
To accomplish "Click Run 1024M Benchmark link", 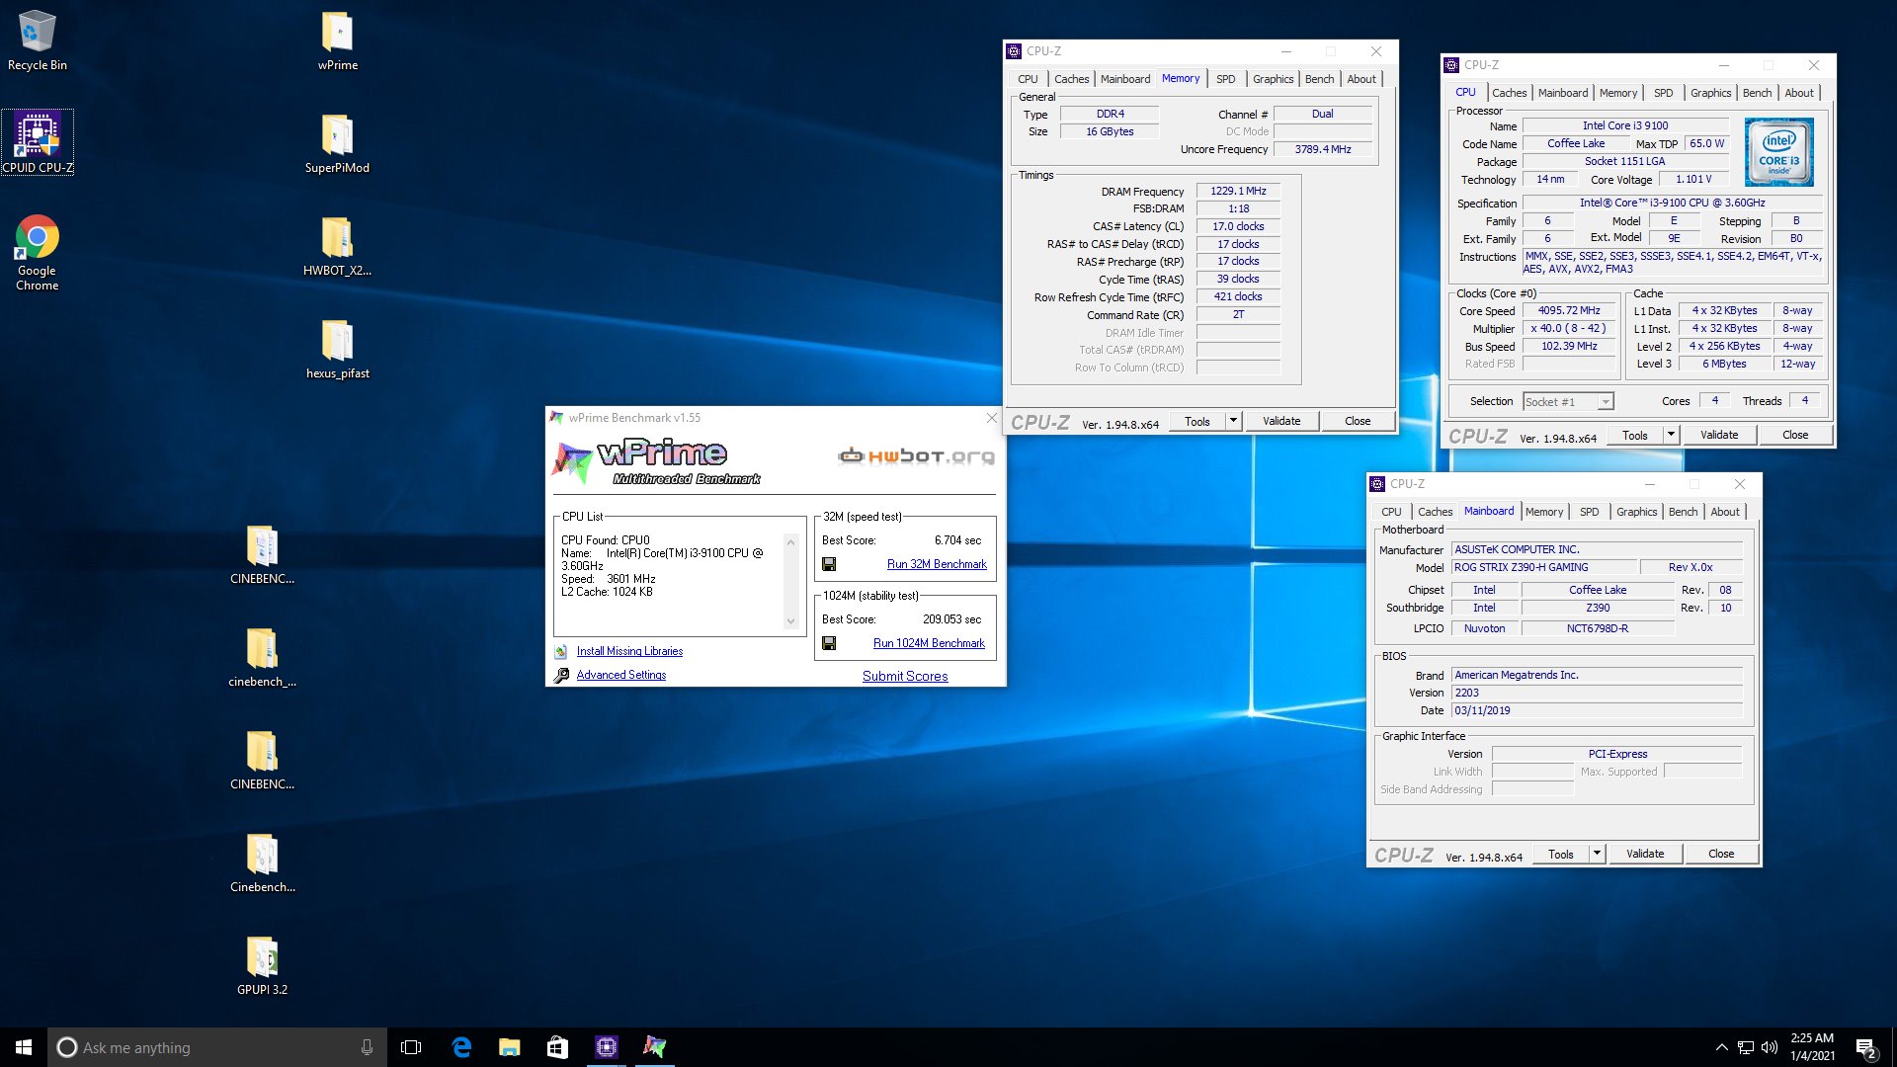I will click(x=929, y=643).
